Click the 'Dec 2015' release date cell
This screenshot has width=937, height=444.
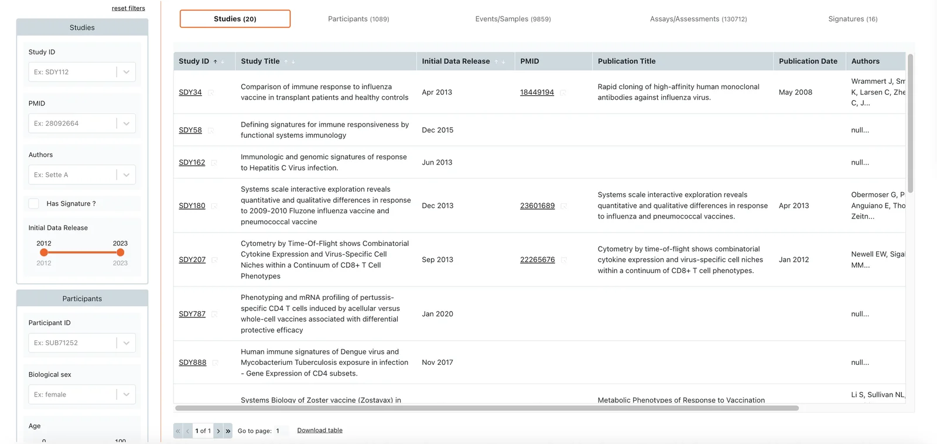click(x=437, y=130)
